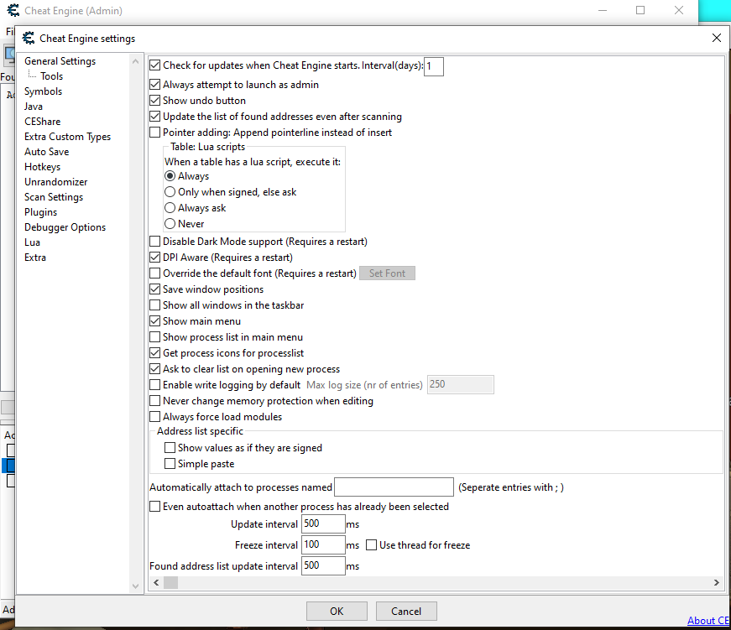Toggle Update the list of found addresses
This screenshot has width=731, height=630.
154,117
